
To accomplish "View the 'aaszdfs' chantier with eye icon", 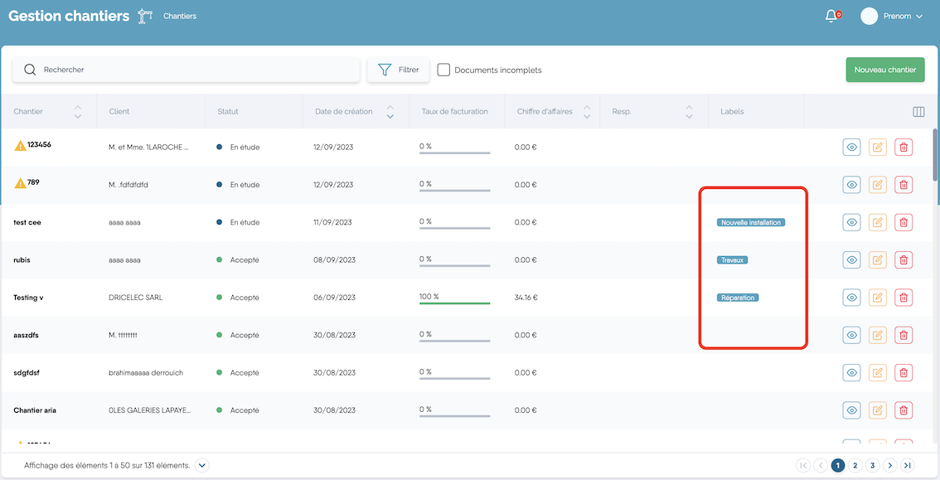I will tap(851, 335).
